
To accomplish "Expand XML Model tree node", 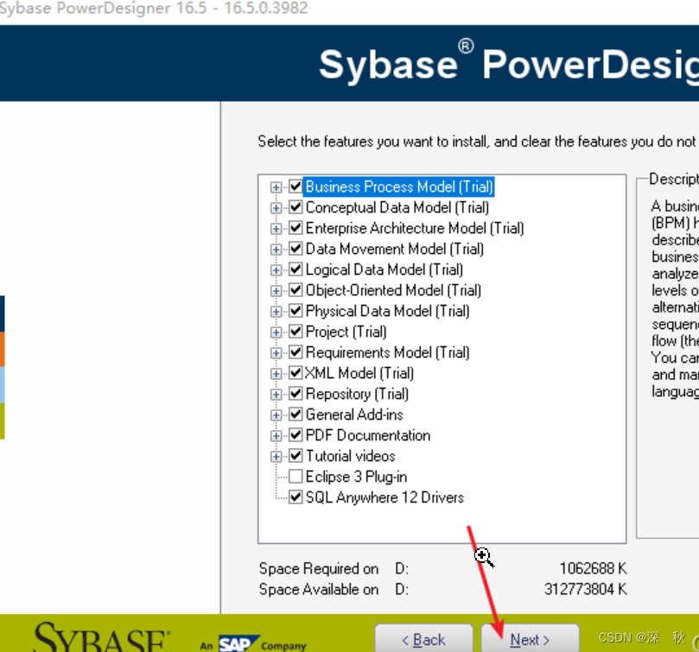I will click(x=276, y=374).
